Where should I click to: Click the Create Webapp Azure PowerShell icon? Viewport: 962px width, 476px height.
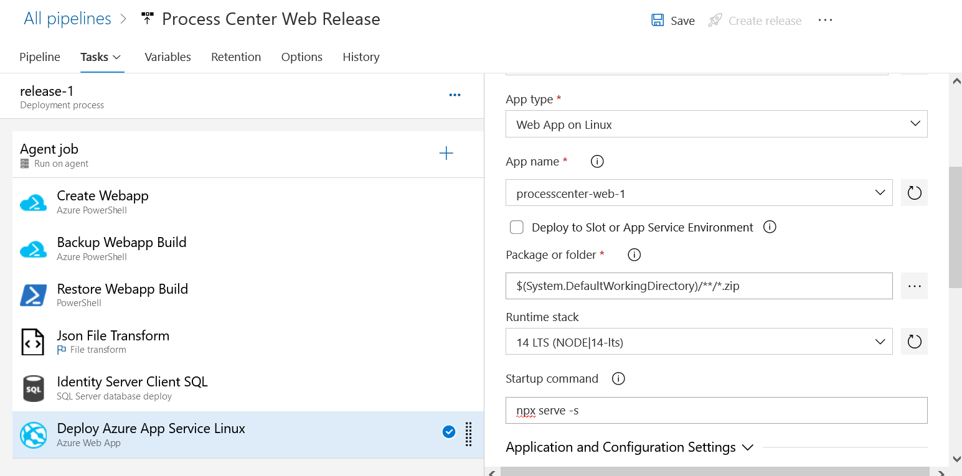pos(33,202)
